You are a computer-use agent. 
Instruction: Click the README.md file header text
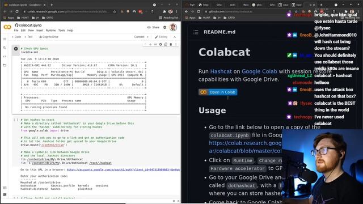(220, 32)
